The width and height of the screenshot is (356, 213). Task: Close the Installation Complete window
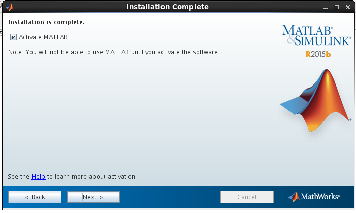click(347, 7)
